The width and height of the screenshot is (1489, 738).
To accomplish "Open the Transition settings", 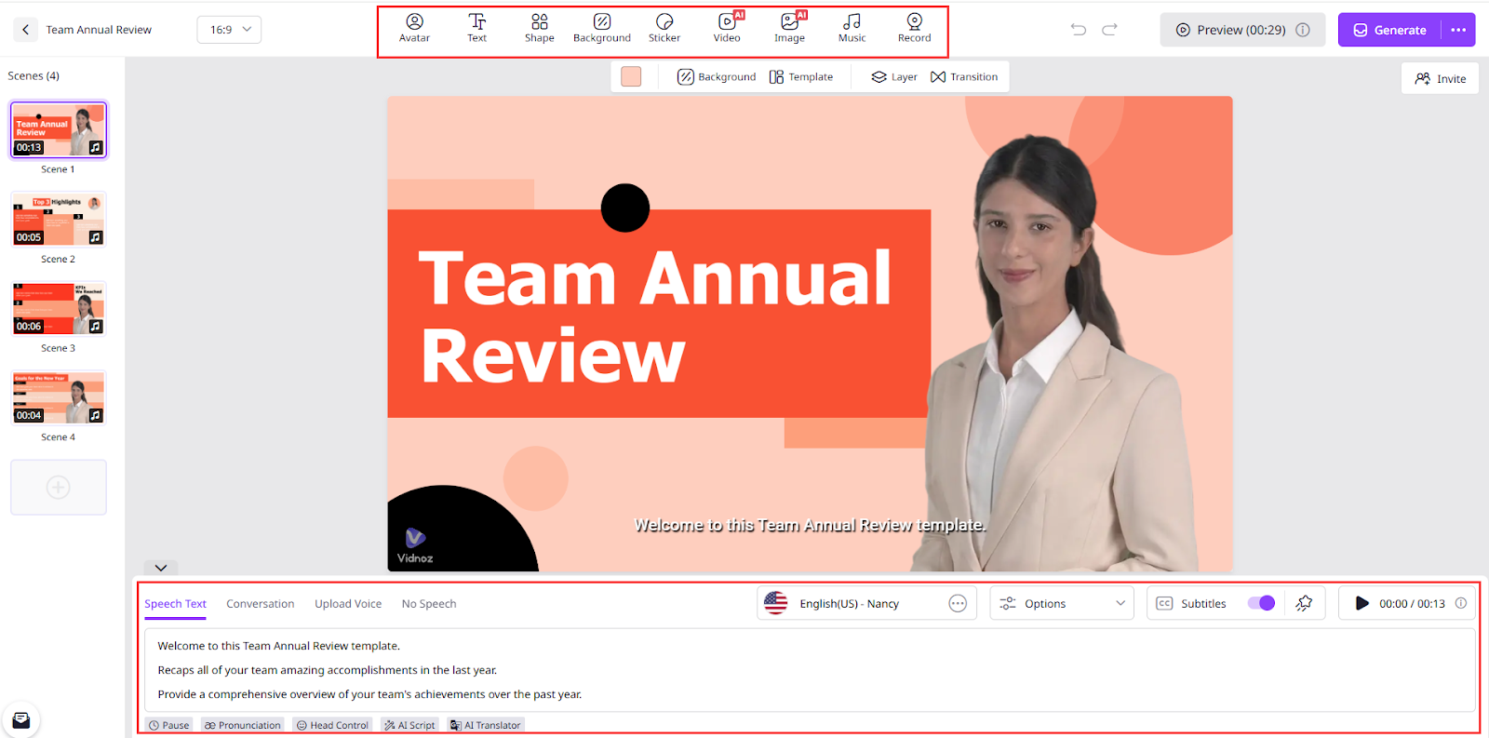I will click(x=964, y=77).
